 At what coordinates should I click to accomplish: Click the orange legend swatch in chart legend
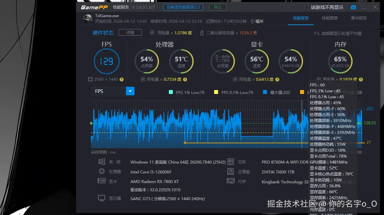pos(302,92)
